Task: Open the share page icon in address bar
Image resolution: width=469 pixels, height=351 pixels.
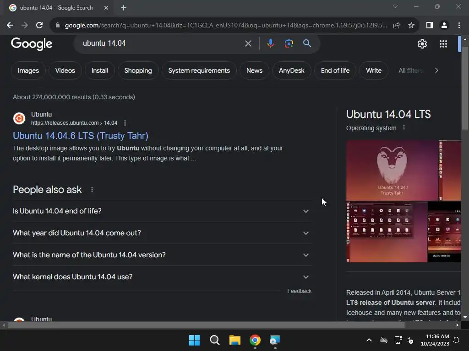Action: tap(397, 26)
